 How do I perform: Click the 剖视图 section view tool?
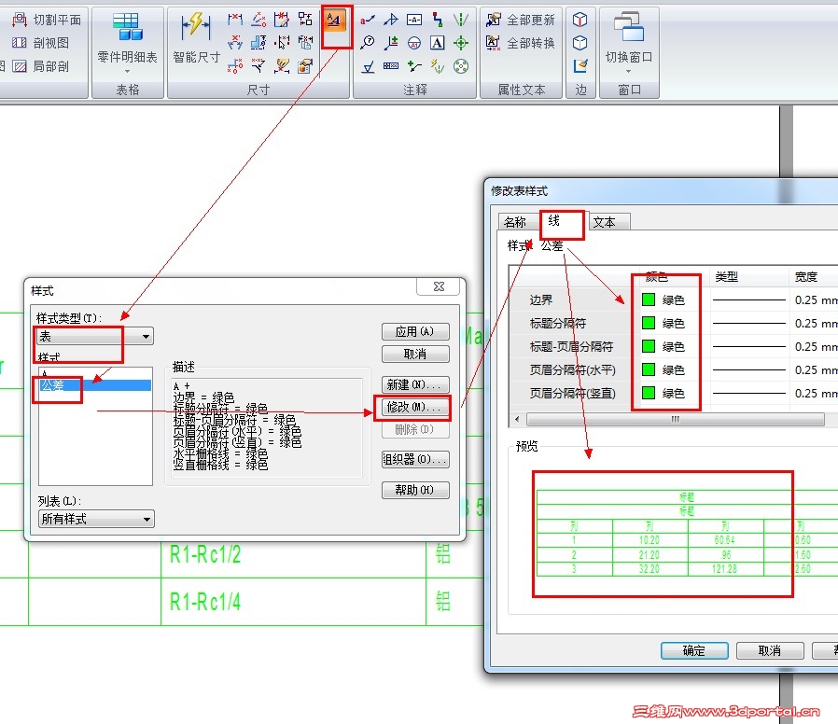(x=41, y=43)
